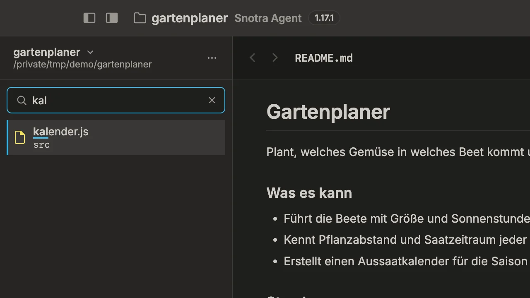The image size is (530, 298).
Task: Open the gartenplaner project title
Action: [190, 18]
